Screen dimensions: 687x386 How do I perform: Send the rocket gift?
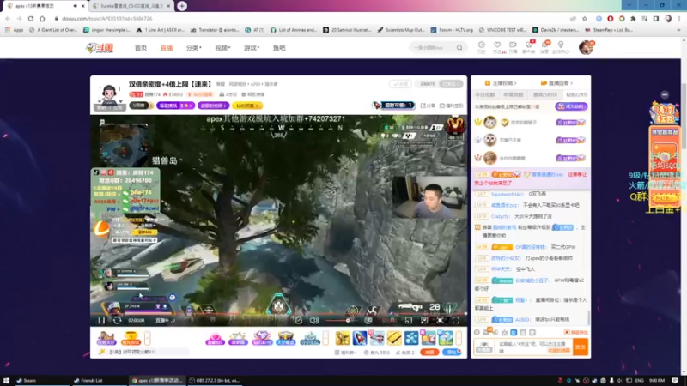360,338
